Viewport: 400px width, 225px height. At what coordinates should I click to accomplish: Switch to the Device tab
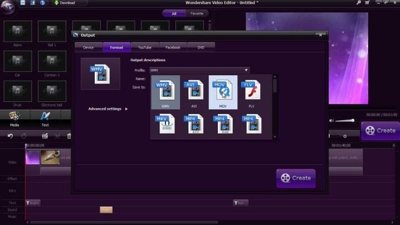coord(89,47)
